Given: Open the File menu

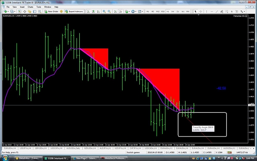Looking at the screenshot, I should coord(8,7).
